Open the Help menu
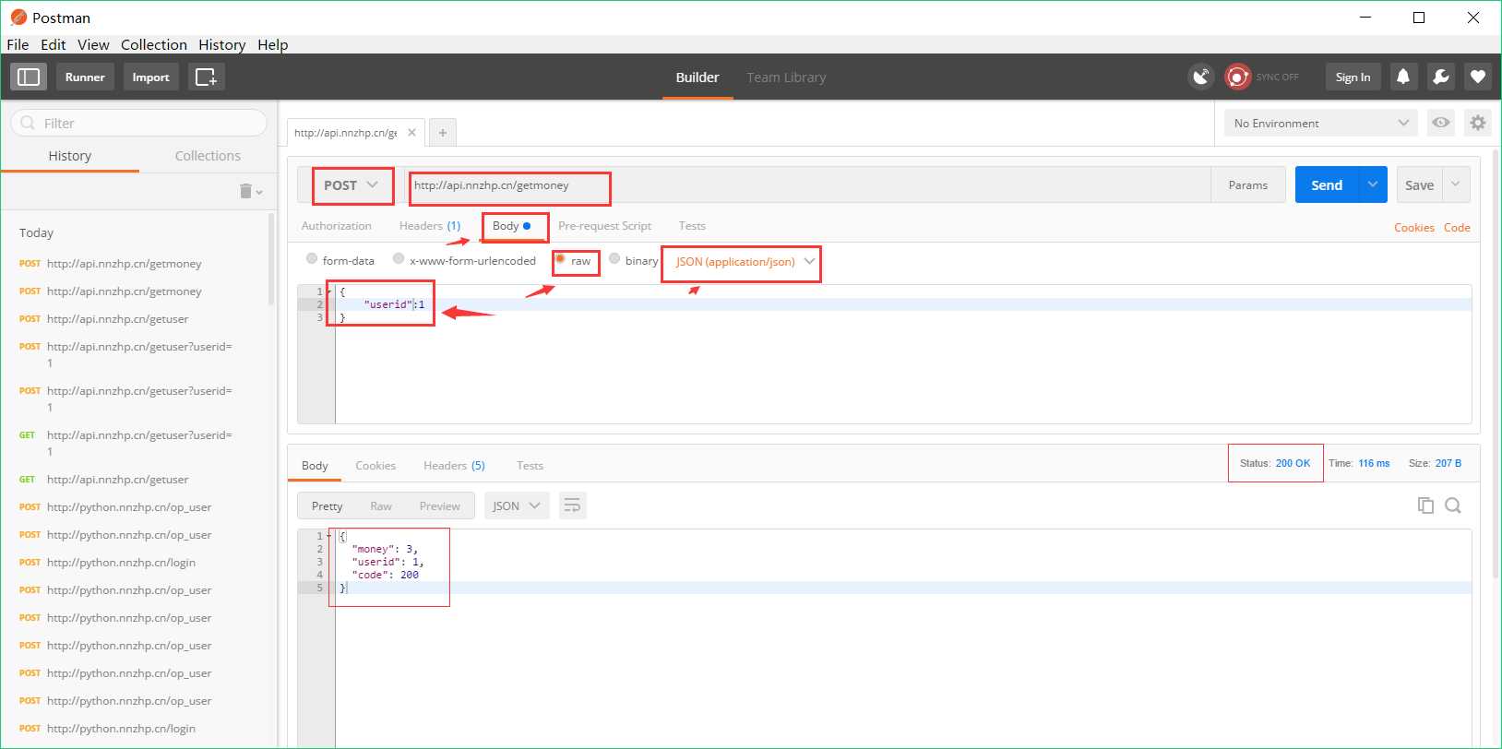 click(x=272, y=44)
